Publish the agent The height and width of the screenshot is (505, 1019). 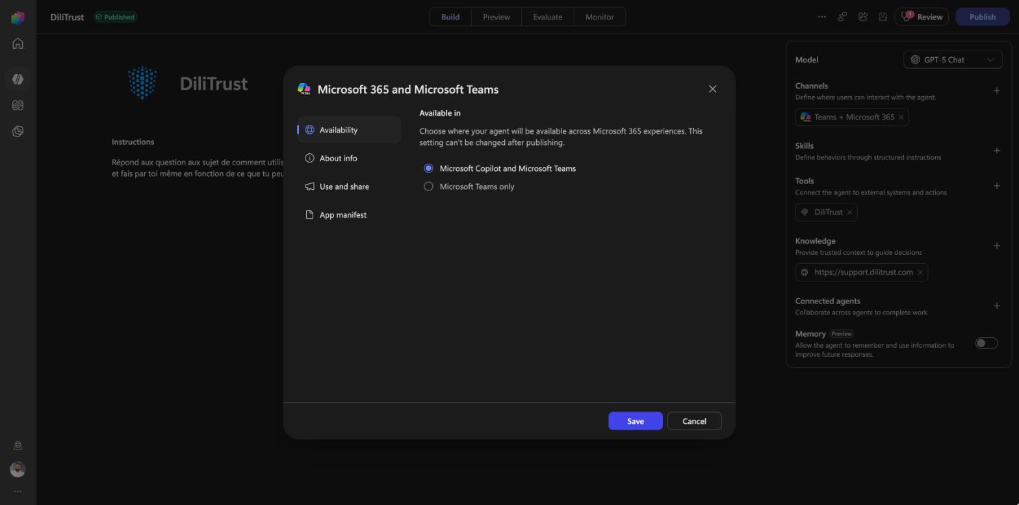pyautogui.click(x=983, y=17)
